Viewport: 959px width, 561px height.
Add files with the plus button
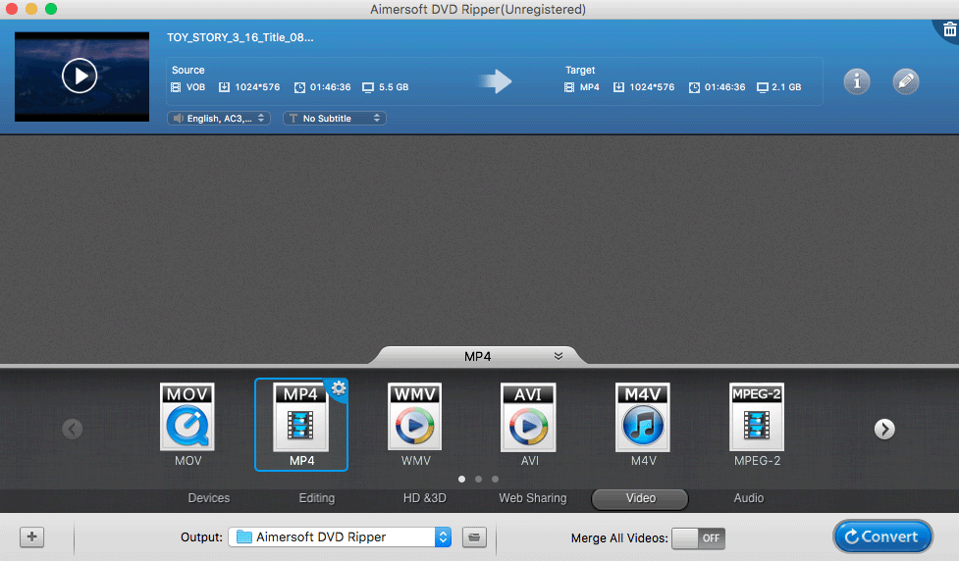coord(31,537)
